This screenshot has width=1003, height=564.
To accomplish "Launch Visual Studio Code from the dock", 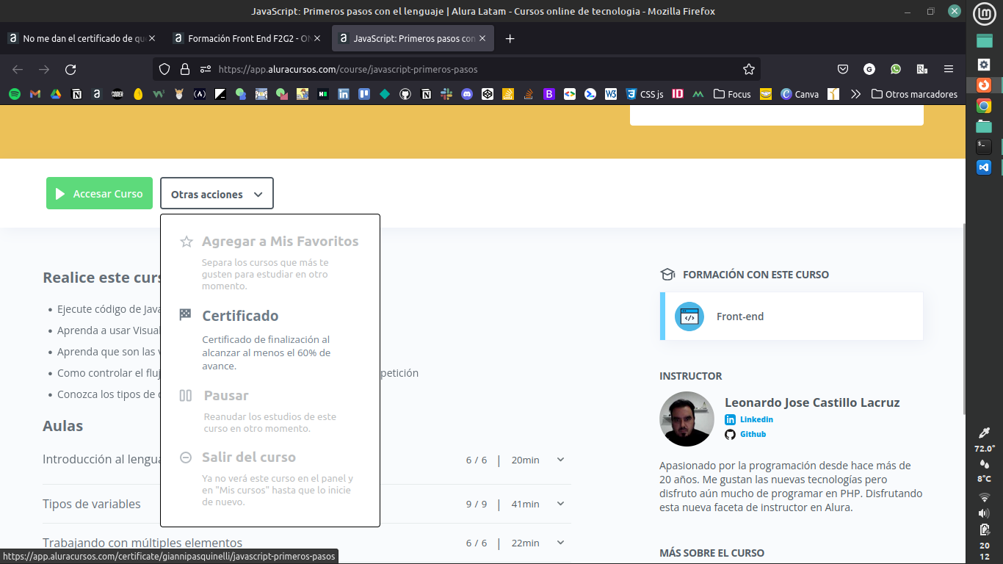I will coord(984,167).
